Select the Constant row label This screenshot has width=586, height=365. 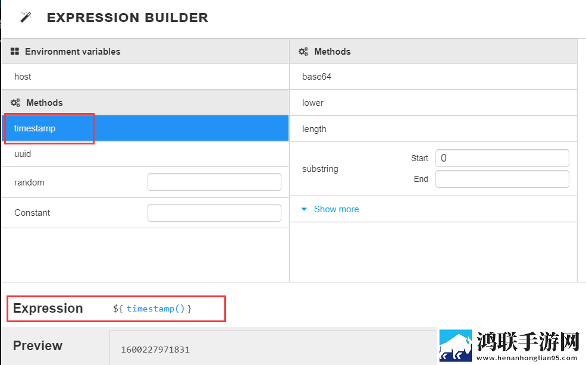(x=32, y=213)
